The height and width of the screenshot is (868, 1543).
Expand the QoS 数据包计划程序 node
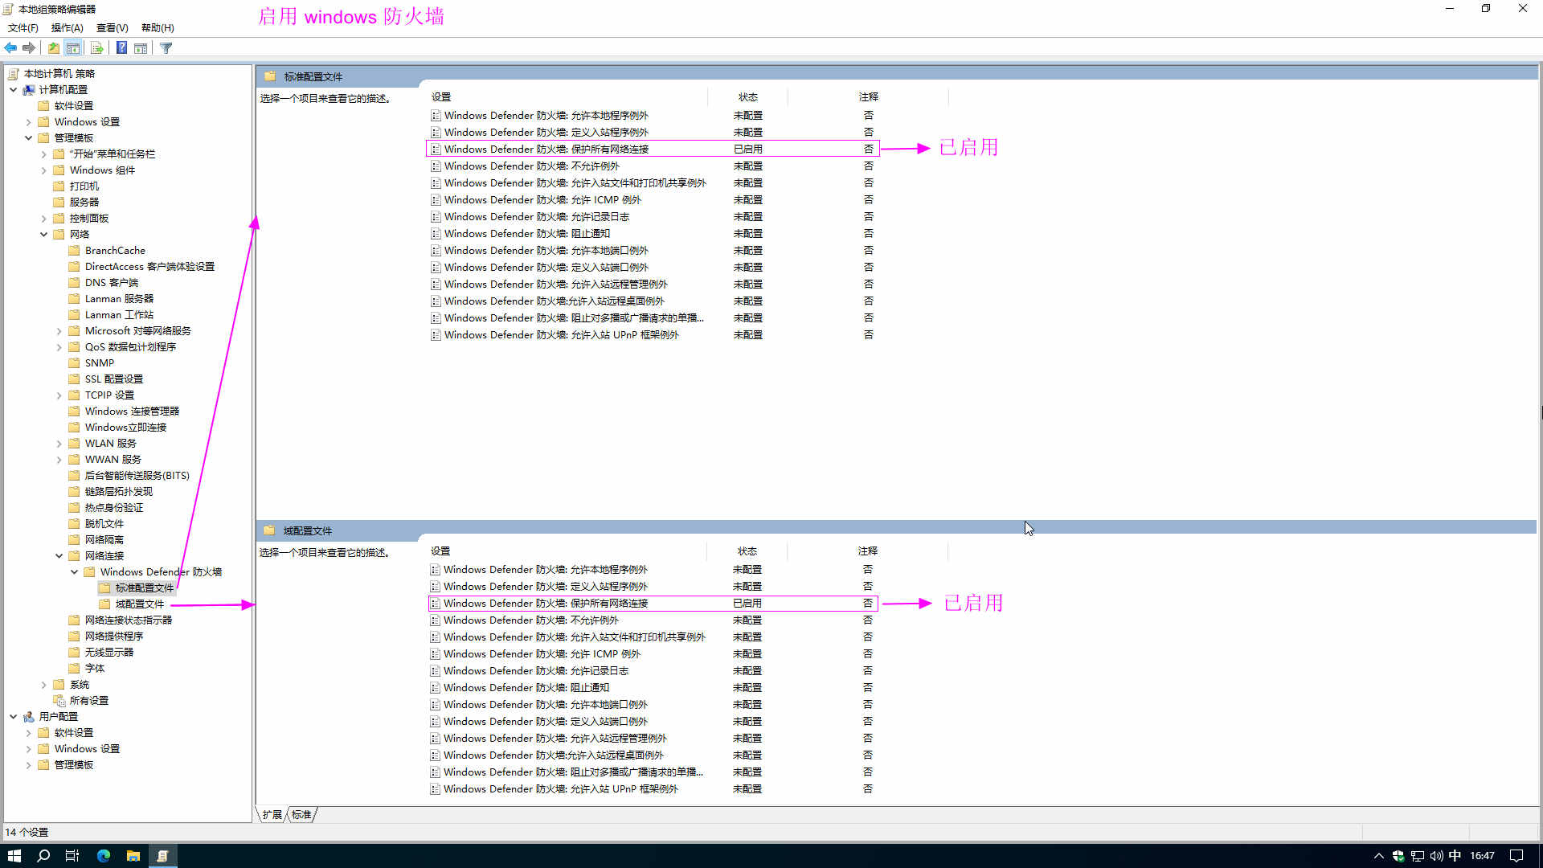(x=59, y=347)
